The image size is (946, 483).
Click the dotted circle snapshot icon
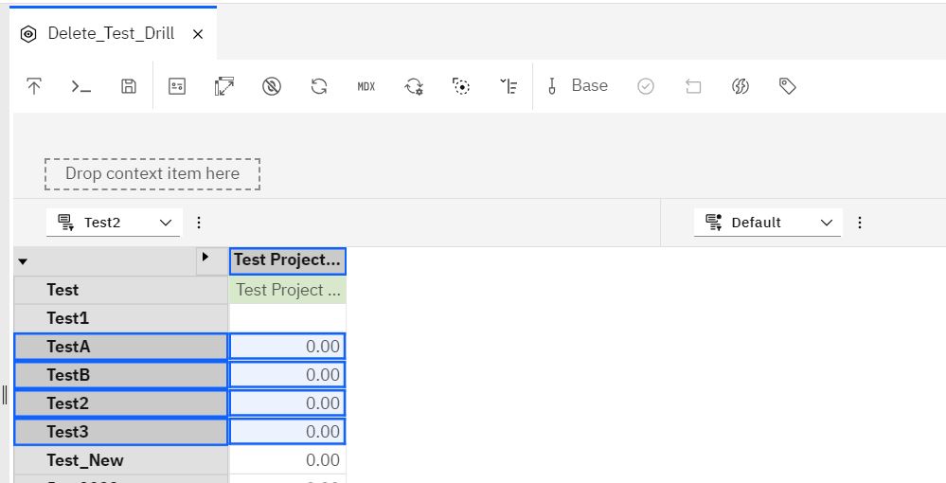(461, 86)
